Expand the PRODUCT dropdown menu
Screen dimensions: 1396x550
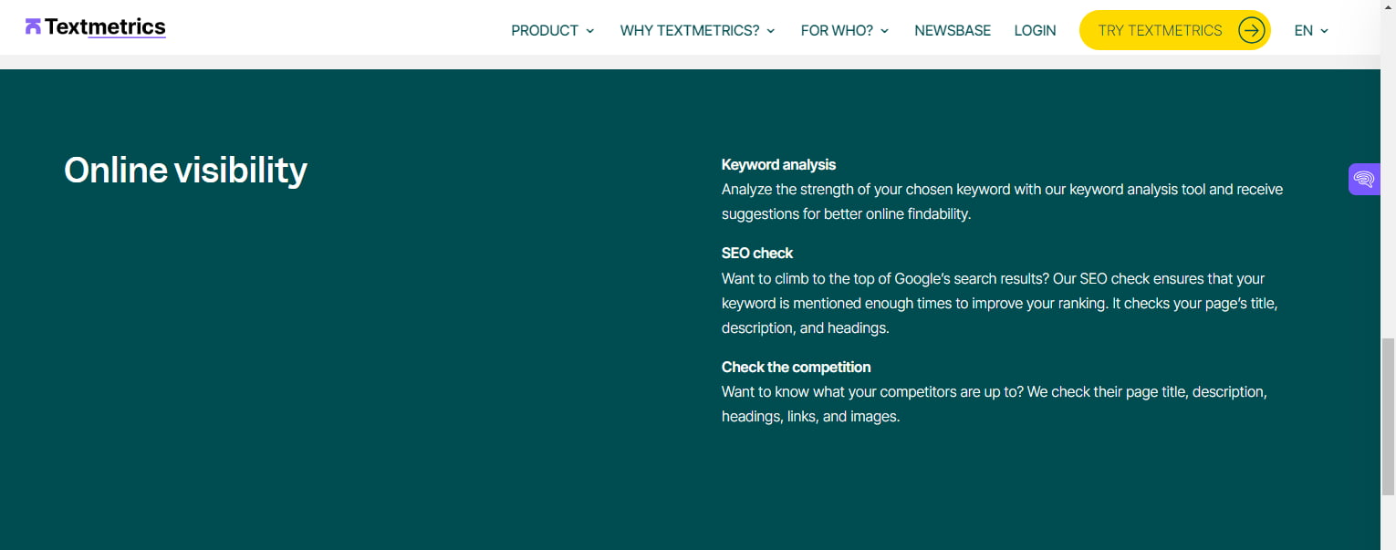coord(545,30)
